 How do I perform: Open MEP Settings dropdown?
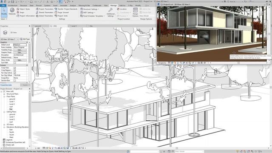tap(88, 12)
